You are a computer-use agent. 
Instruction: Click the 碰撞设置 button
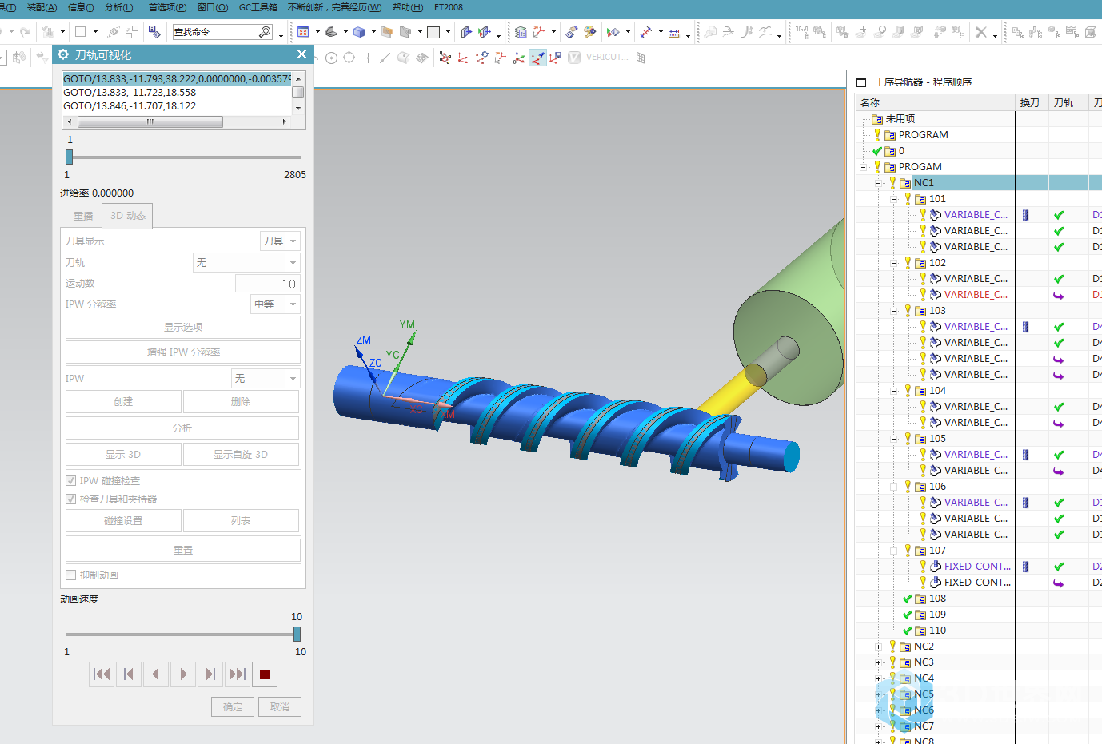coord(123,520)
